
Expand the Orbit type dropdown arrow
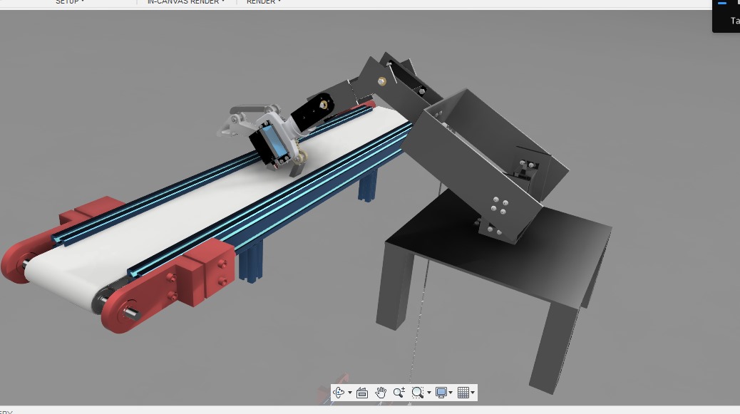350,393
